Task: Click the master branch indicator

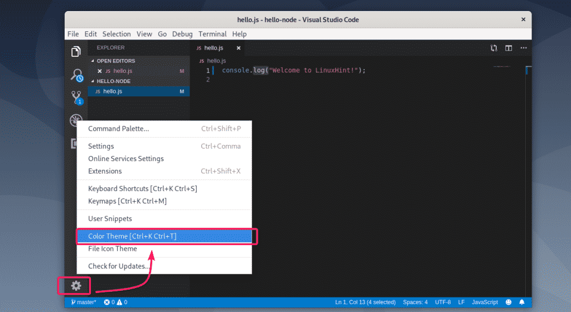Action: 84,302
